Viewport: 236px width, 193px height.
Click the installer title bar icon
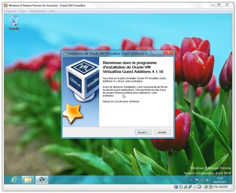65,54
